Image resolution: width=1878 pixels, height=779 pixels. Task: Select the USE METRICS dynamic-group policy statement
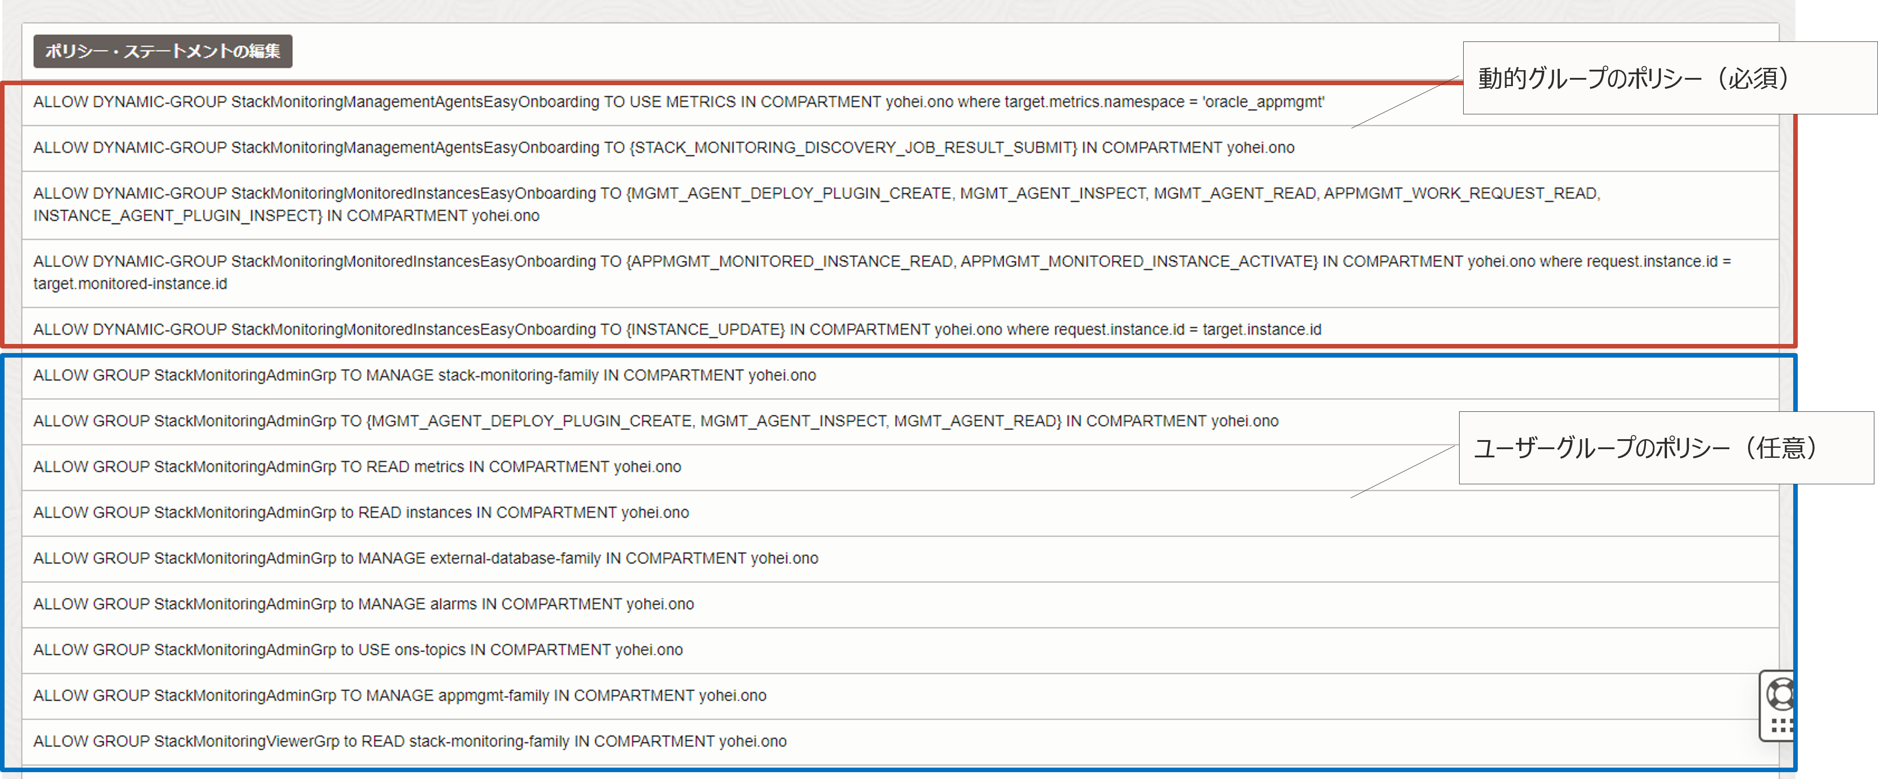pos(678,102)
